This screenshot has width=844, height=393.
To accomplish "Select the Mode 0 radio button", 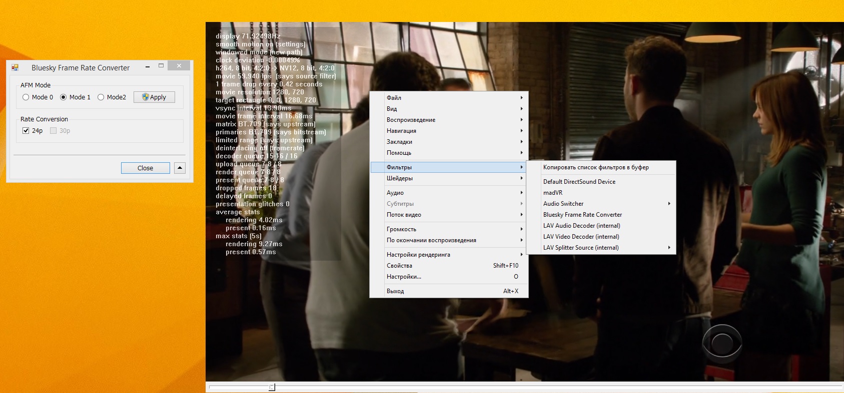I will click(26, 97).
